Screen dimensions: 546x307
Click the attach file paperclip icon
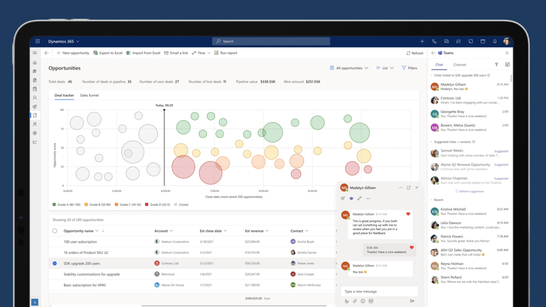(x=355, y=301)
